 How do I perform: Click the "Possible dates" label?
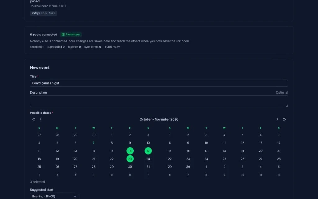(41, 113)
